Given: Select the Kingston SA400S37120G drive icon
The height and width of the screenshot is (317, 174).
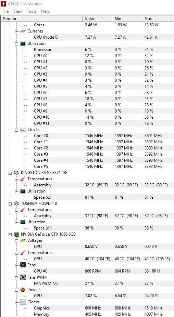Looking at the screenshot, I should point(16,173).
